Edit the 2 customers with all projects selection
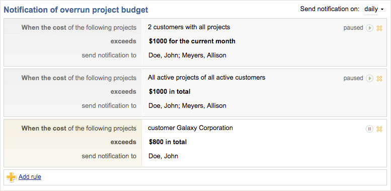 pos(189,27)
